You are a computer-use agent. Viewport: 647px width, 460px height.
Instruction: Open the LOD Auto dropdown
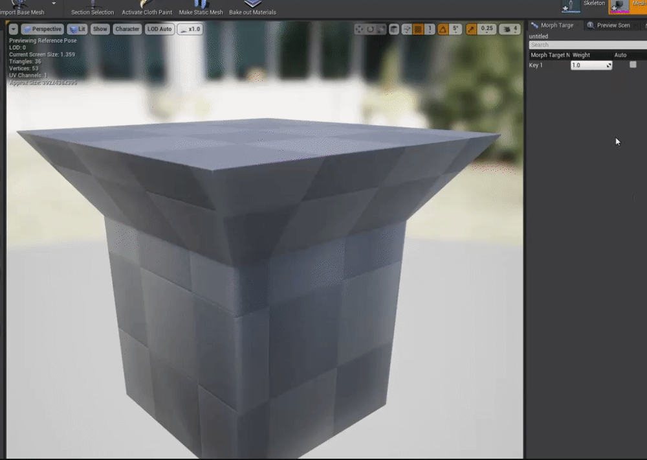pyautogui.click(x=159, y=29)
